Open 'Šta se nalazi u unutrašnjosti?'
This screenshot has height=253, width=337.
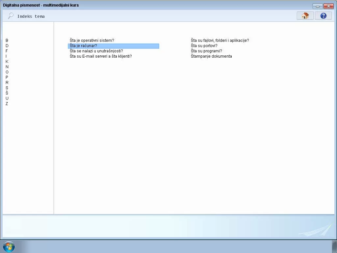pyautogui.click(x=96, y=51)
